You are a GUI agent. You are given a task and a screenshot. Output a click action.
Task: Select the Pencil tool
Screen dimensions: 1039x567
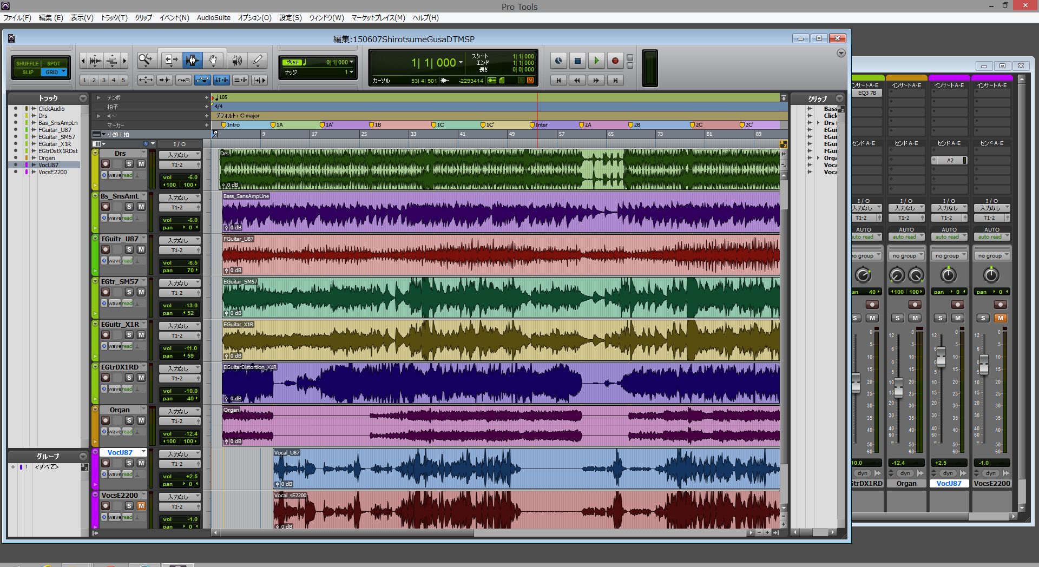pos(258,60)
